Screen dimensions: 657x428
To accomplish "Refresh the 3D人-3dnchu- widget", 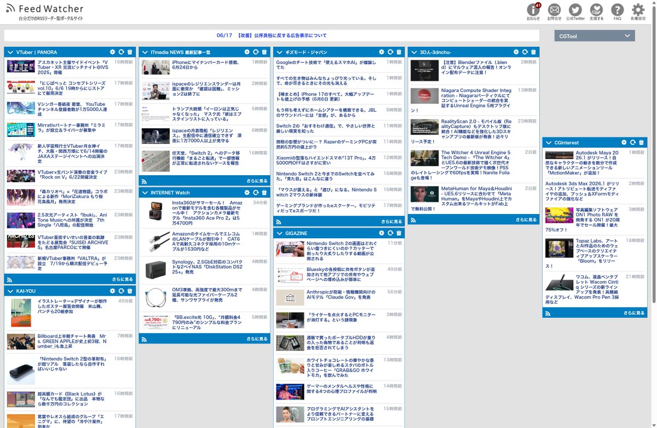I will (525, 52).
